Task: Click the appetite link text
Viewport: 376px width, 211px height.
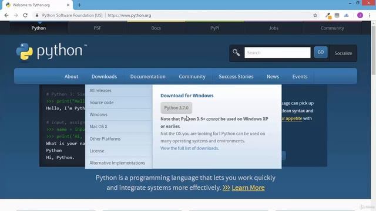Action: 294,118
